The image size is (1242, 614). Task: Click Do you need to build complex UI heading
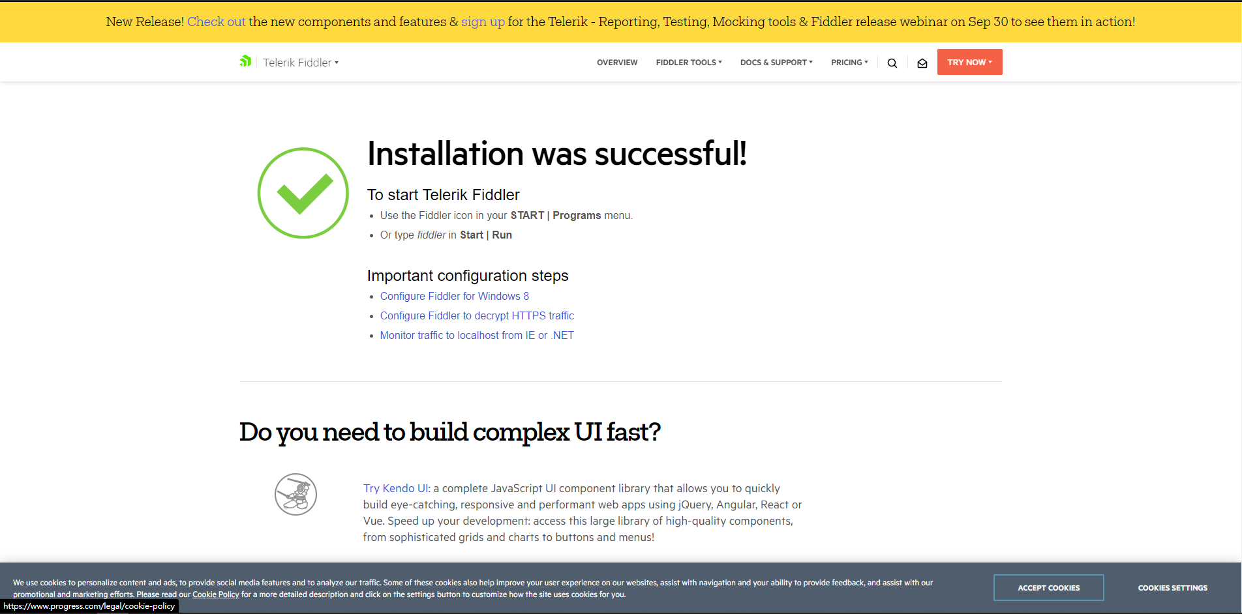pos(450,432)
